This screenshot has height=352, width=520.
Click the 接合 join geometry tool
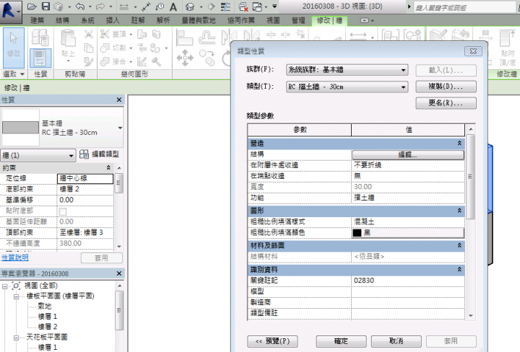pos(114,61)
